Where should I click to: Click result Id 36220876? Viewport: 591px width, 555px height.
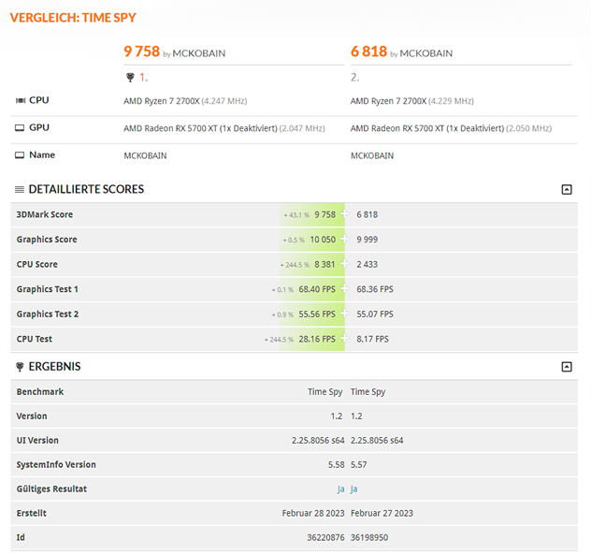[325, 537]
